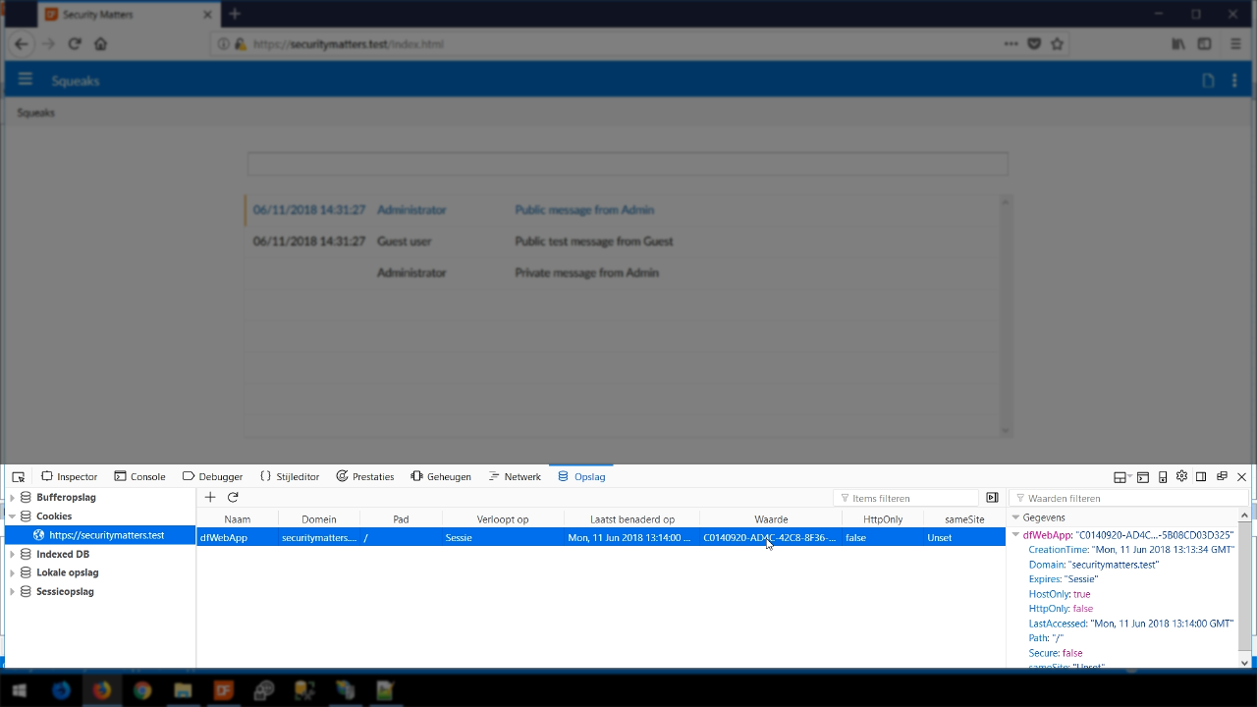Open Firefox from the Windows taskbar
Viewport: 1257px width, 707px height.
(x=102, y=690)
